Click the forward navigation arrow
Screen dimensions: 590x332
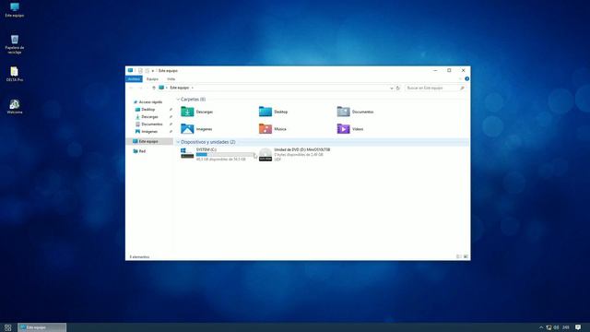tap(140, 88)
